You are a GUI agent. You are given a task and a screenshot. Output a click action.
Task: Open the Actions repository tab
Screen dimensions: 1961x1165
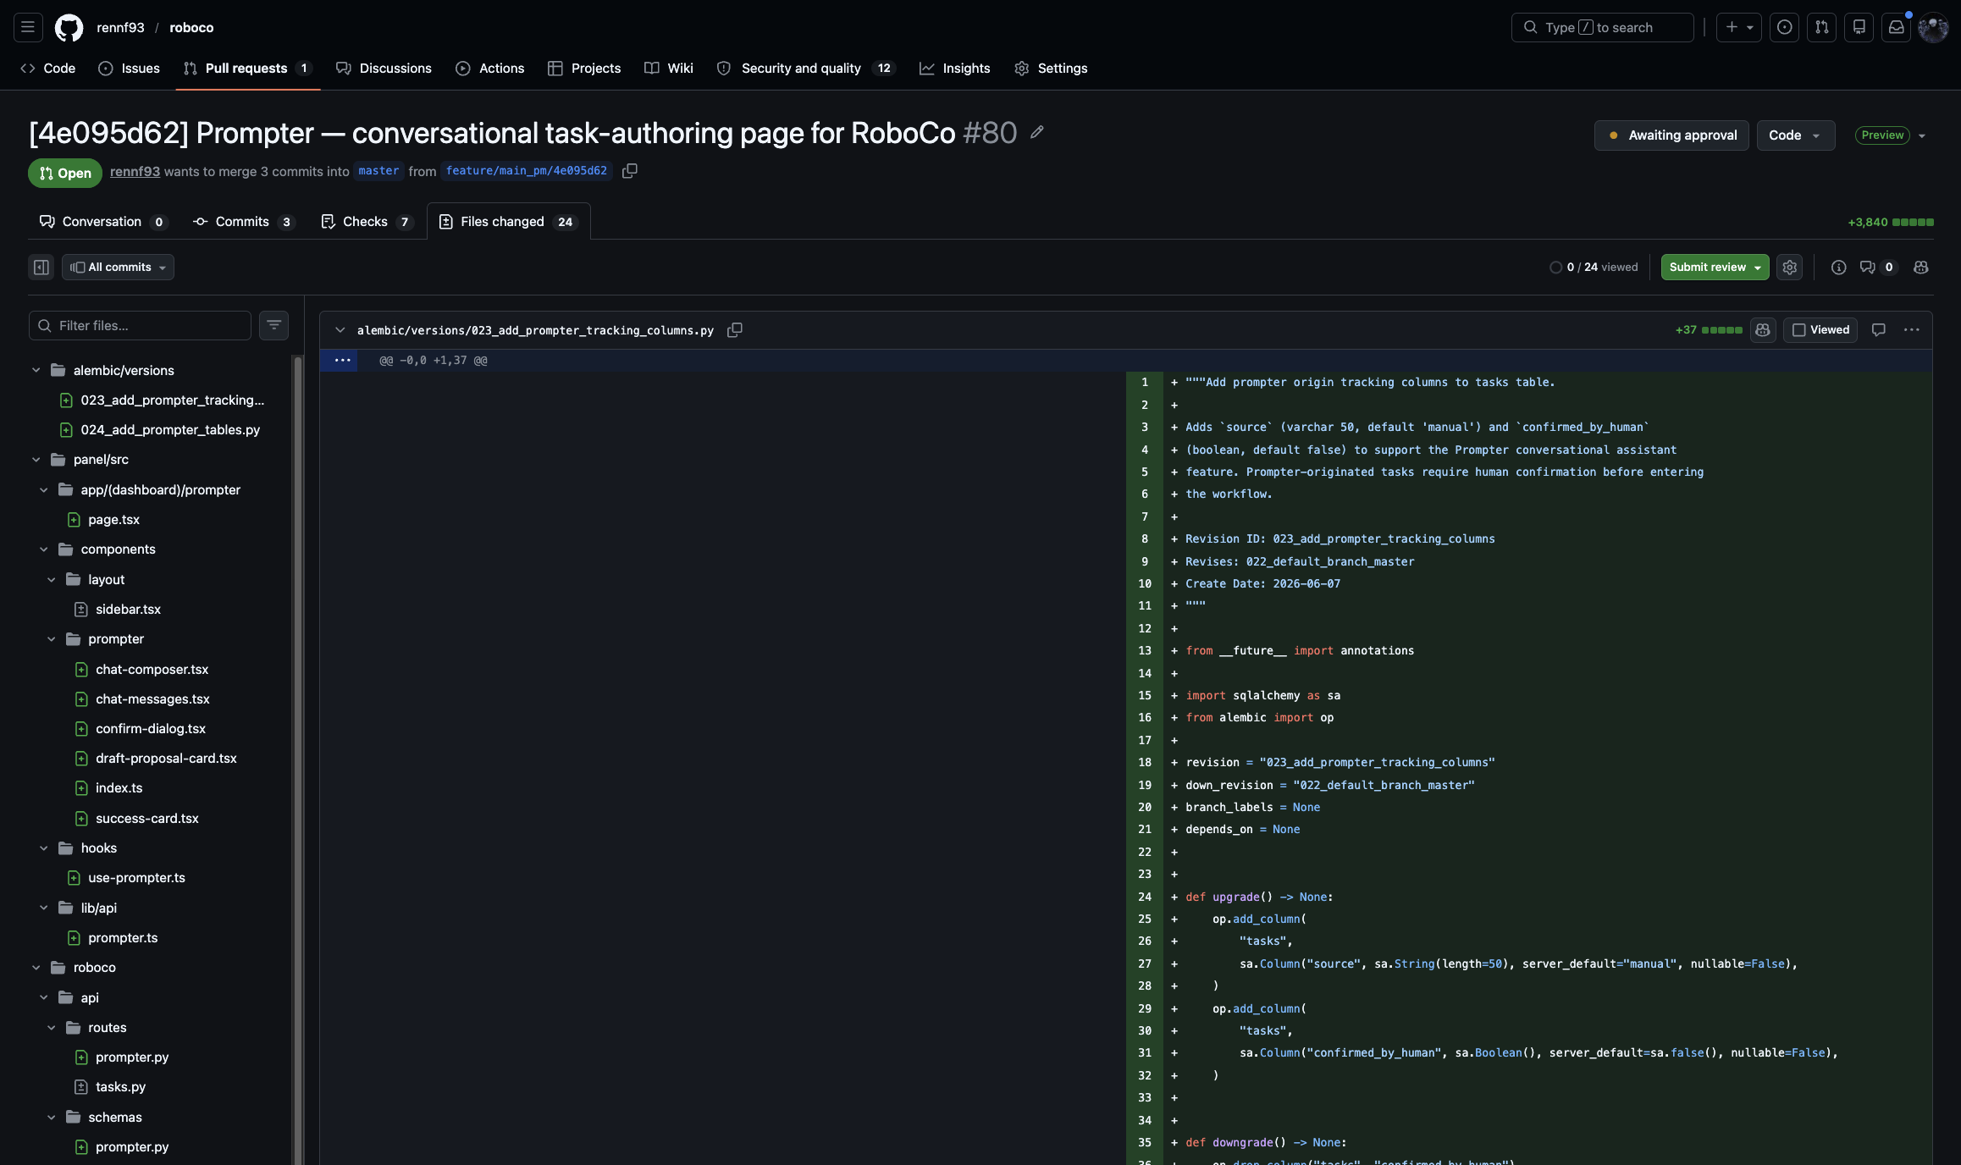pyautogui.click(x=489, y=69)
